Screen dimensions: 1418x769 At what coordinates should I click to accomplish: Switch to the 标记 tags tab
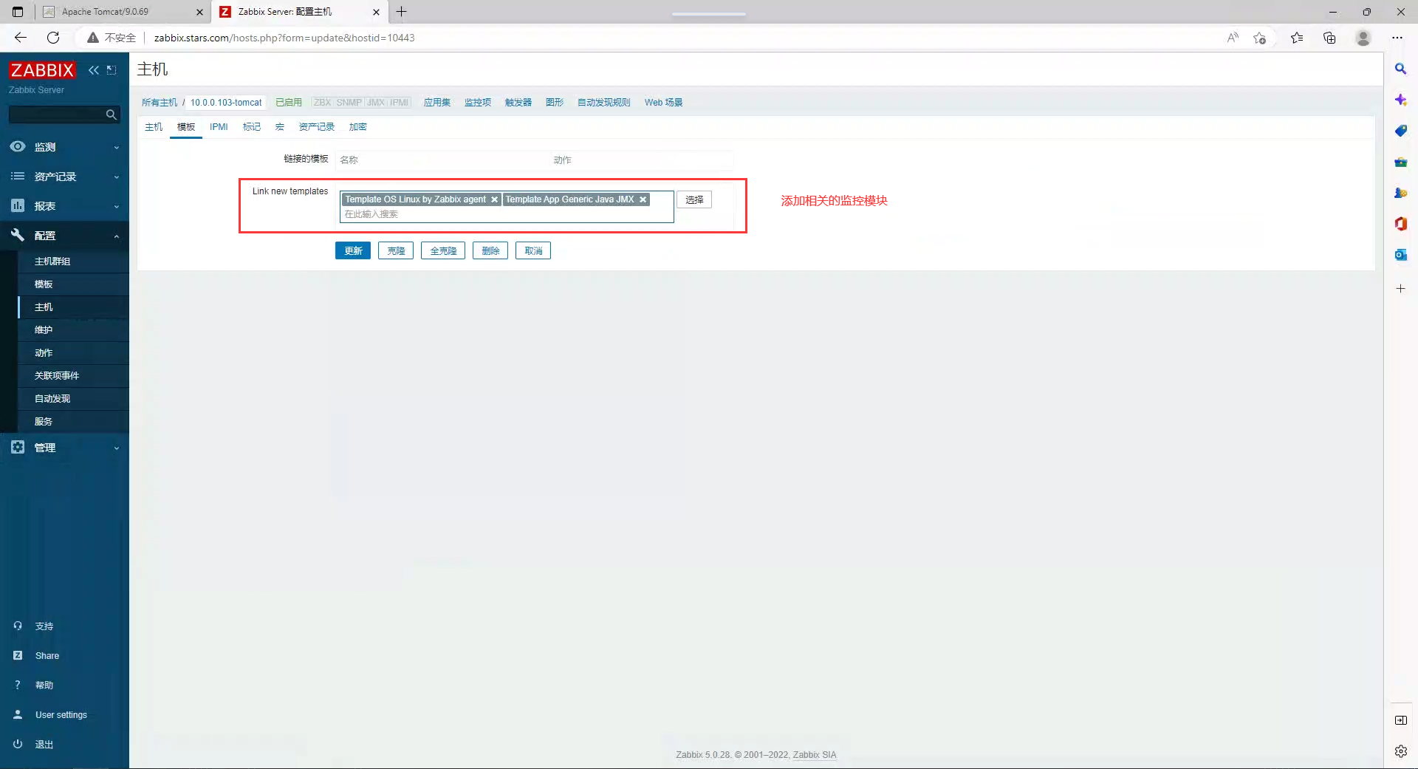tap(252, 127)
